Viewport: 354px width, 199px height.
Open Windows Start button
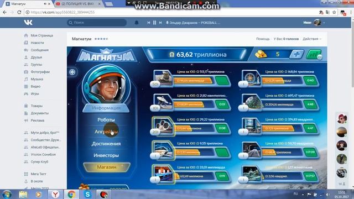(x=7, y=194)
